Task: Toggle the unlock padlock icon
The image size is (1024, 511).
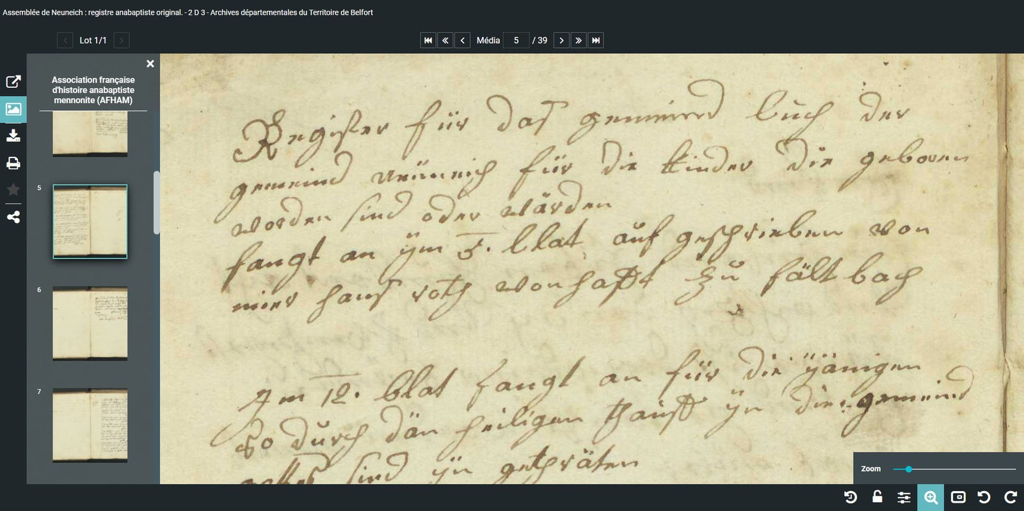Action: (x=877, y=497)
